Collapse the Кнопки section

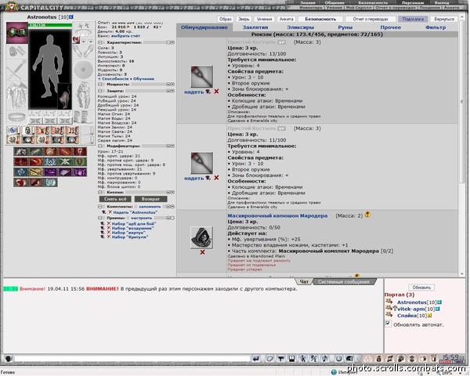tap(101, 192)
